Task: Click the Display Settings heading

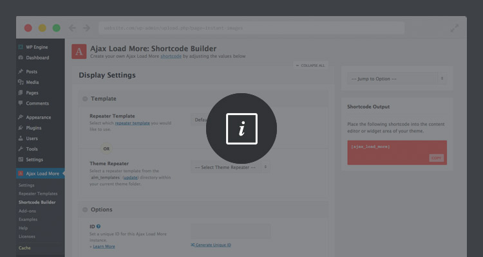Action: [107, 75]
